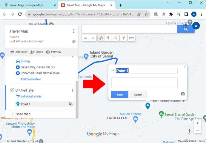Click the Redo arrow in map toolbar
This screenshot has height=143, width=206.
[93, 38]
